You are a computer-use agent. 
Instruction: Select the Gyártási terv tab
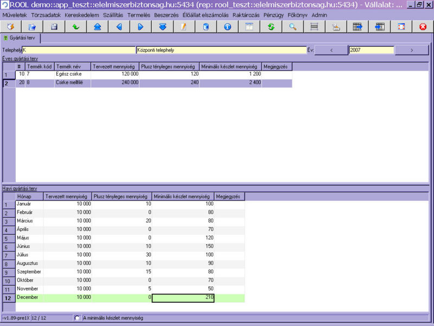pos(21,38)
